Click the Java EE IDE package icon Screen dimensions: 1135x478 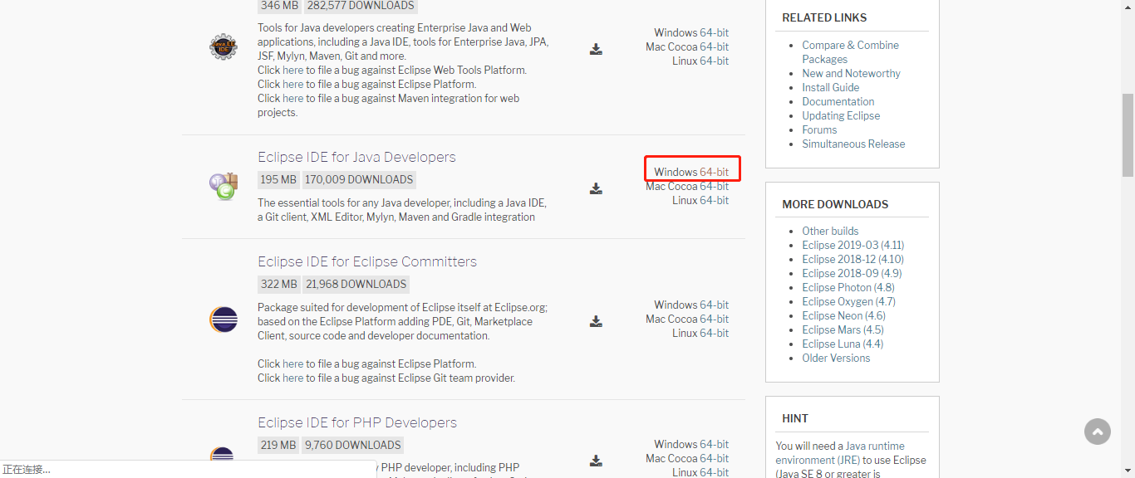[223, 47]
